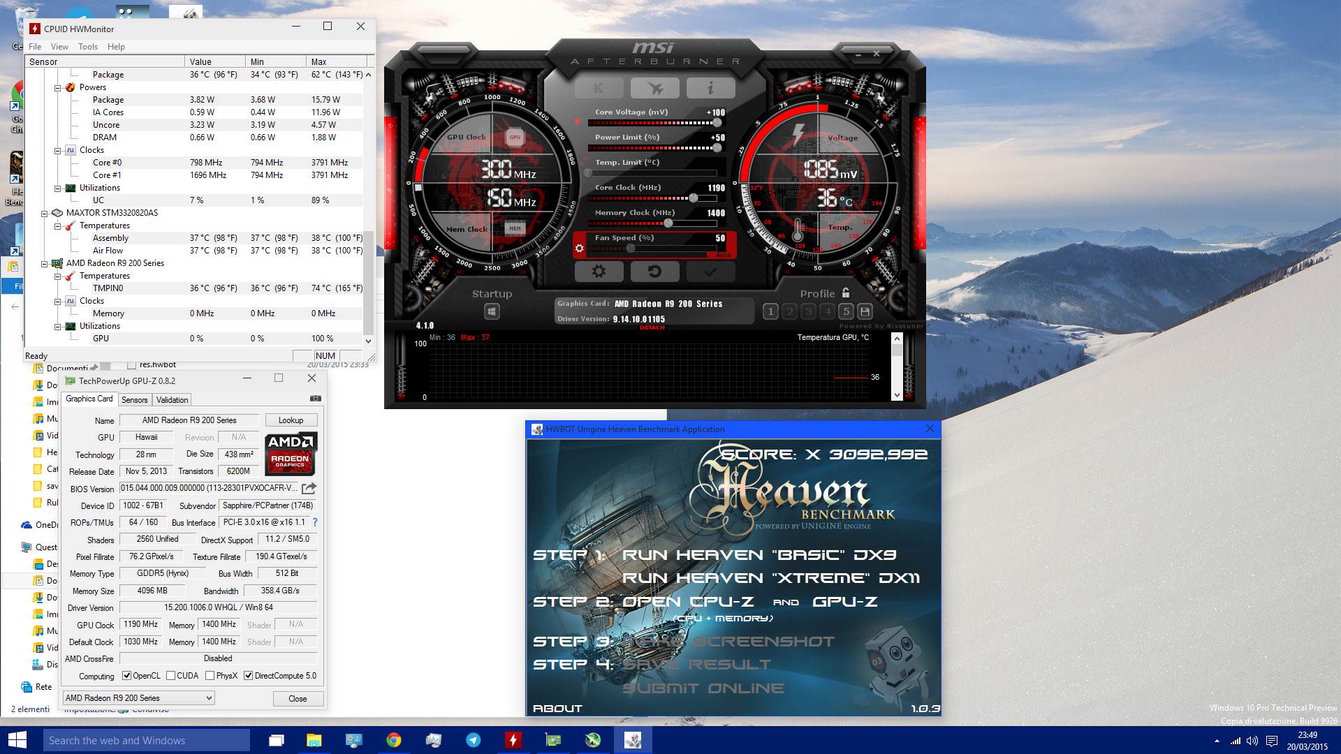This screenshot has height=754, width=1341.
Task: Click the Core Voltage slider handle
Action: click(717, 123)
